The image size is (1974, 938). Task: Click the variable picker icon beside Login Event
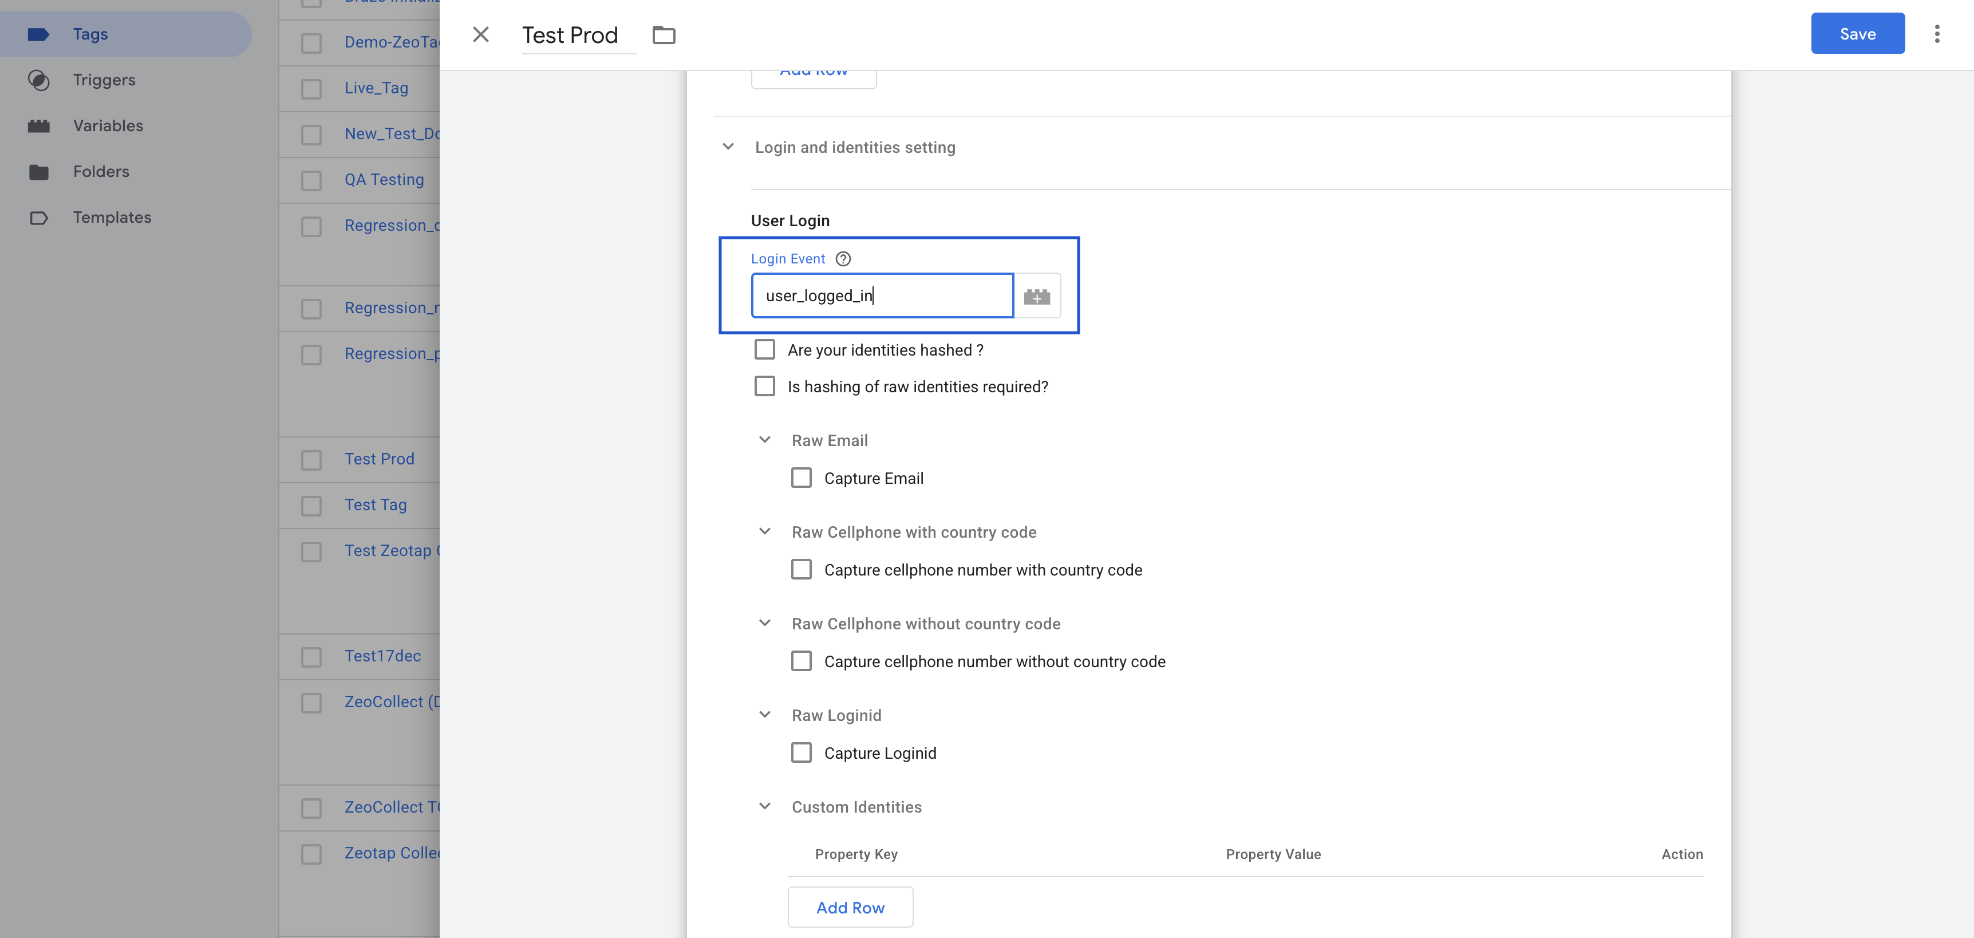(x=1037, y=296)
